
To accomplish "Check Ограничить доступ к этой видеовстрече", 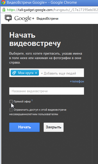I will point(11,110).
